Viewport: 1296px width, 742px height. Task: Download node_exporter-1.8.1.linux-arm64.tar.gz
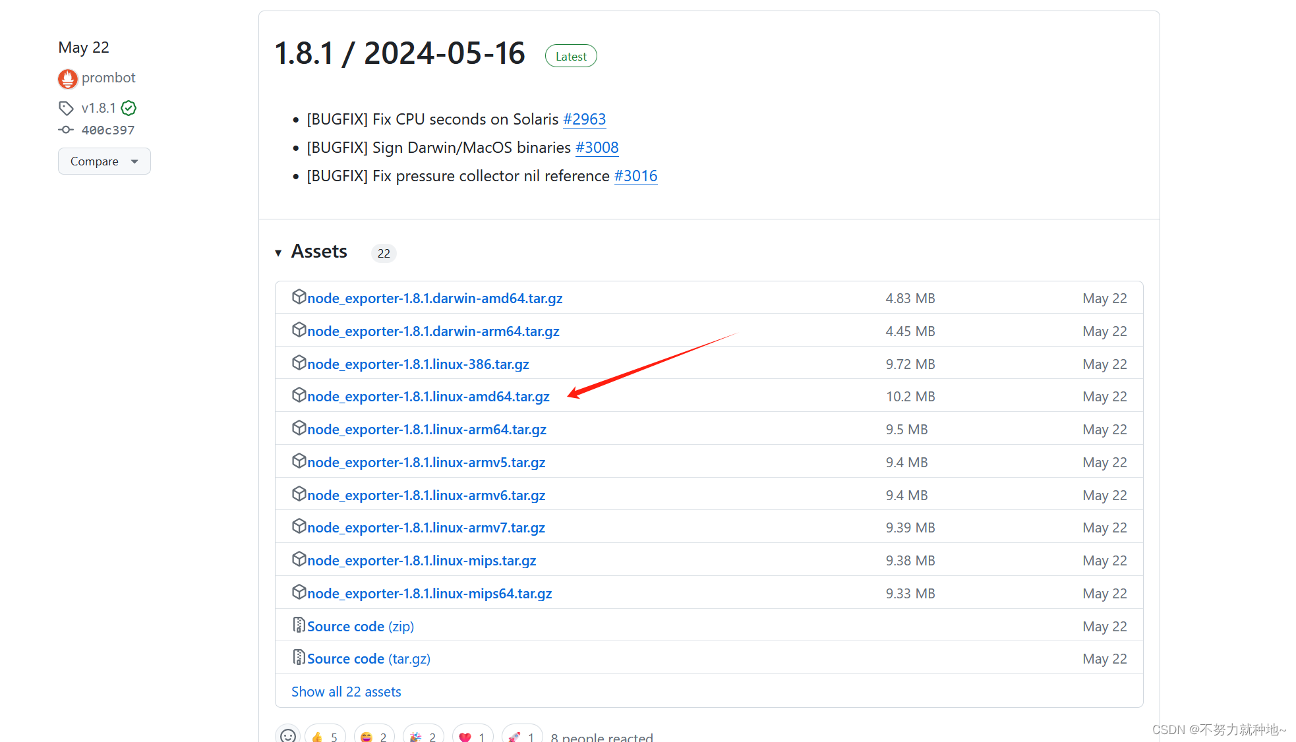(x=427, y=430)
